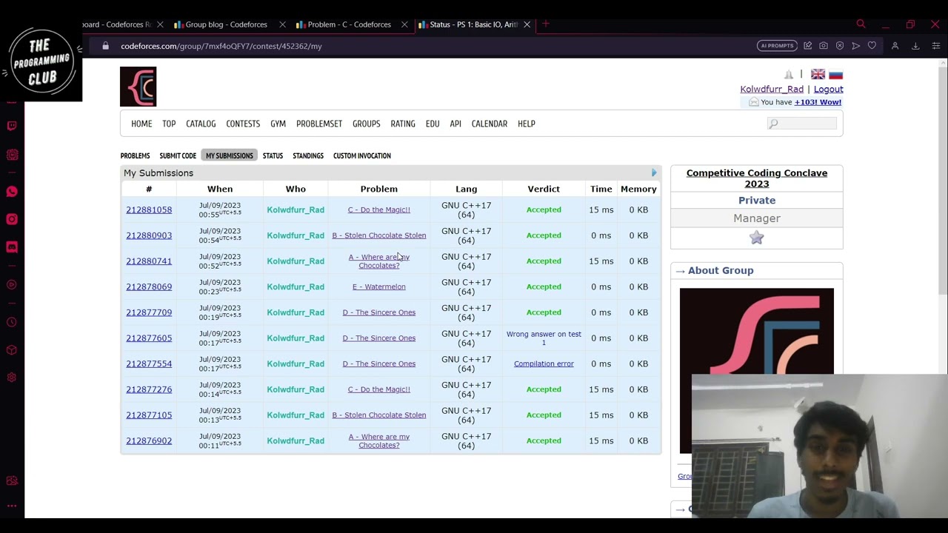Switch language via the UK flag

818,75
